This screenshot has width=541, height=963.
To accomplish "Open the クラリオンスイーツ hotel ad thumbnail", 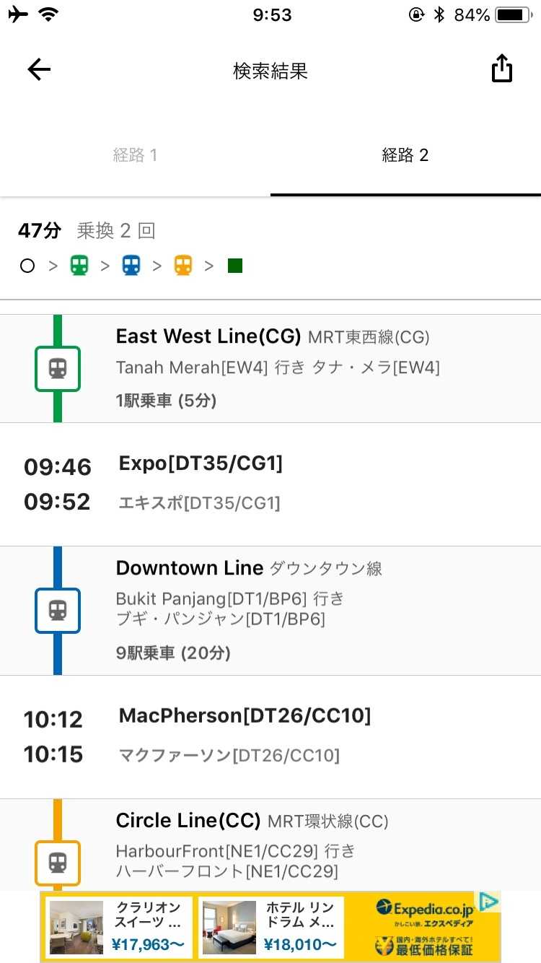I will point(76,927).
